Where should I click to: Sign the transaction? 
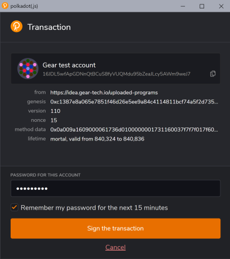click(x=115, y=228)
